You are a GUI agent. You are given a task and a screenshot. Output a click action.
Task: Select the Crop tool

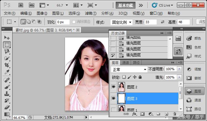pos(7,65)
